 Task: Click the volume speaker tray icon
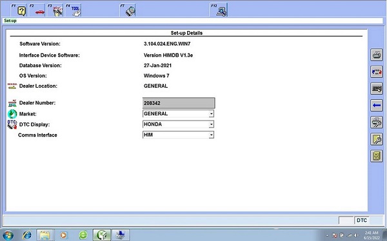coord(356,235)
